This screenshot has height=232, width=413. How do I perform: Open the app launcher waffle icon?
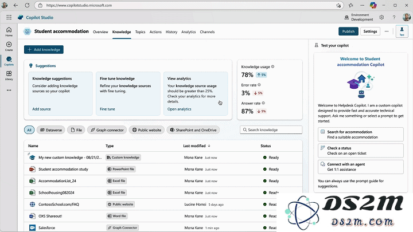pyautogui.click(x=9, y=17)
